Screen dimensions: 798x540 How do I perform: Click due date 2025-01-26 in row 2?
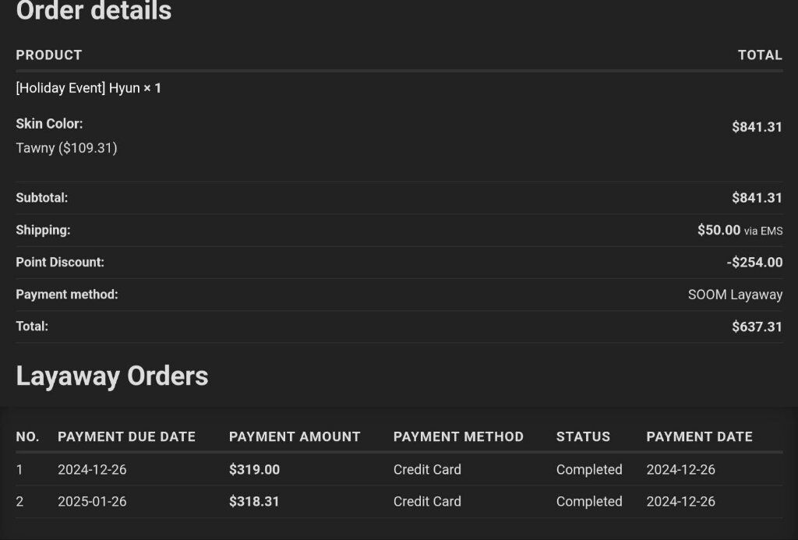coord(92,501)
